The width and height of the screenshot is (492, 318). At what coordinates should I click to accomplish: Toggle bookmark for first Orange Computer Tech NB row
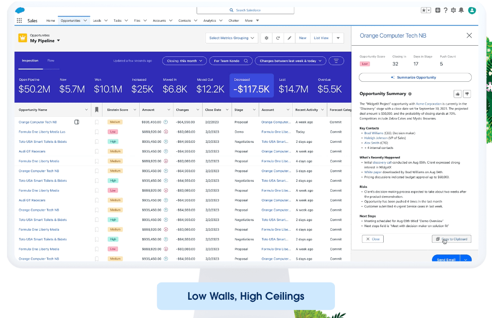(97, 122)
